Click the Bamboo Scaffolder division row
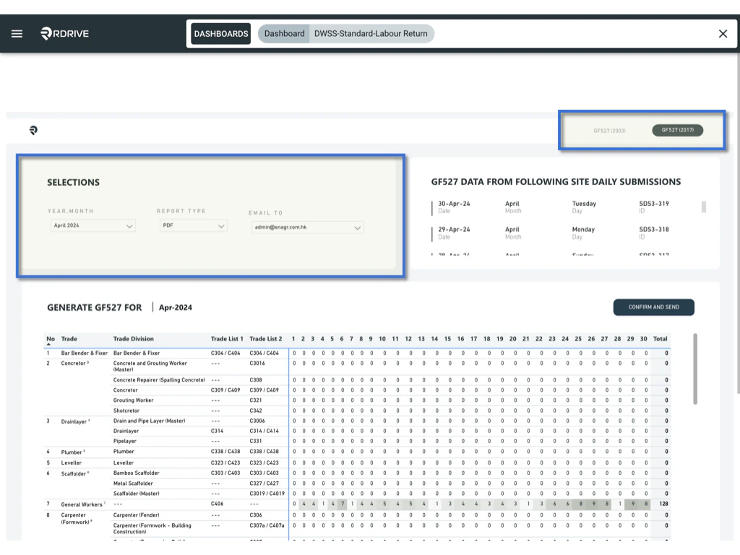740x555 pixels. coord(137,473)
